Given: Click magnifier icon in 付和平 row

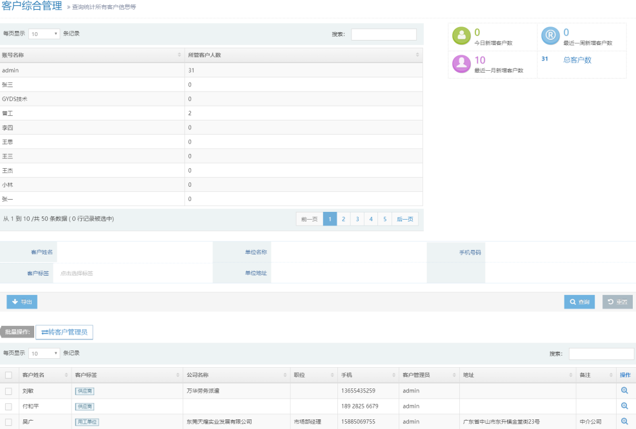Looking at the screenshot, I should pyautogui.click(x=624, y=406).
